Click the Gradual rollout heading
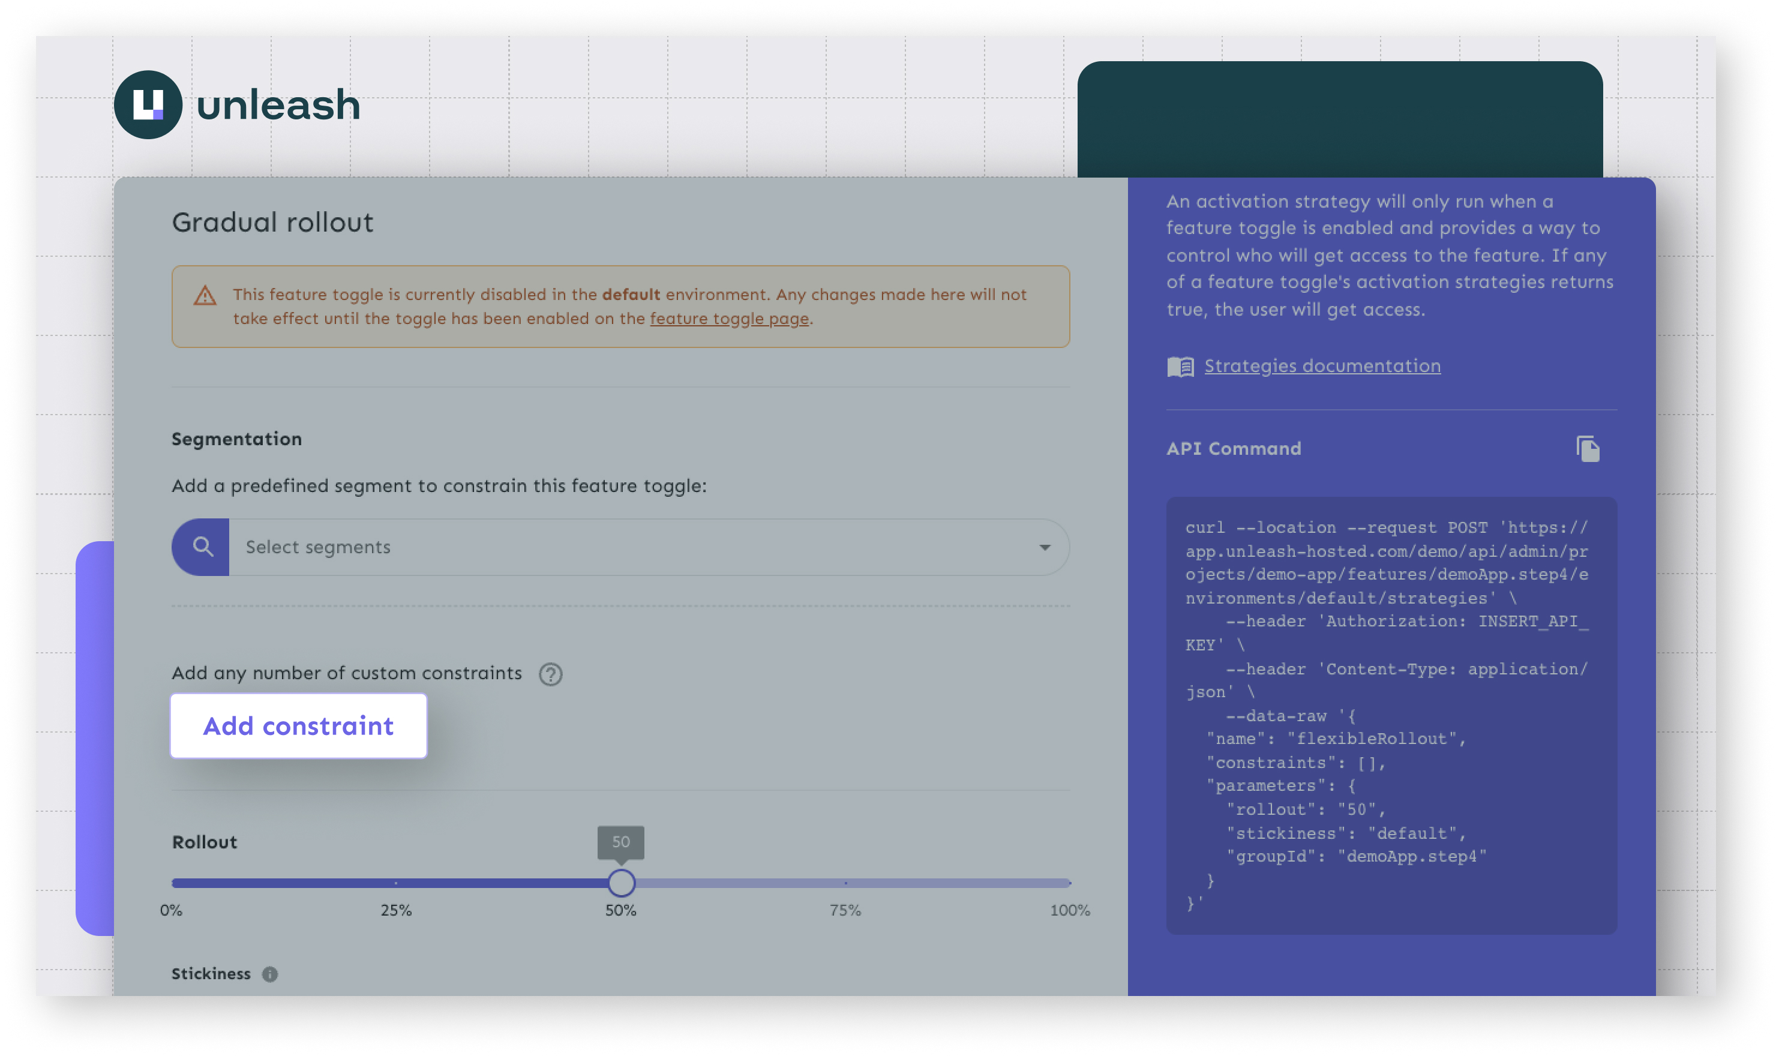The width and height of the screenshot is (1776, 1056). click(272, 223)
